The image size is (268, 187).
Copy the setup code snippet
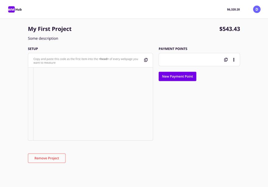(146, 60)
